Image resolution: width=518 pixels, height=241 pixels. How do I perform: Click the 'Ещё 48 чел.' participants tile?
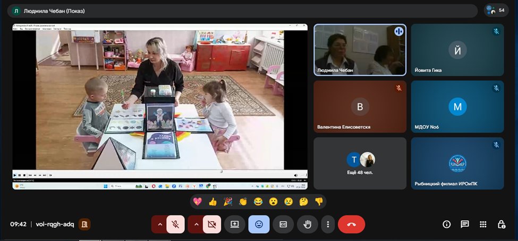pyautogui.click(x=360, y=163)
